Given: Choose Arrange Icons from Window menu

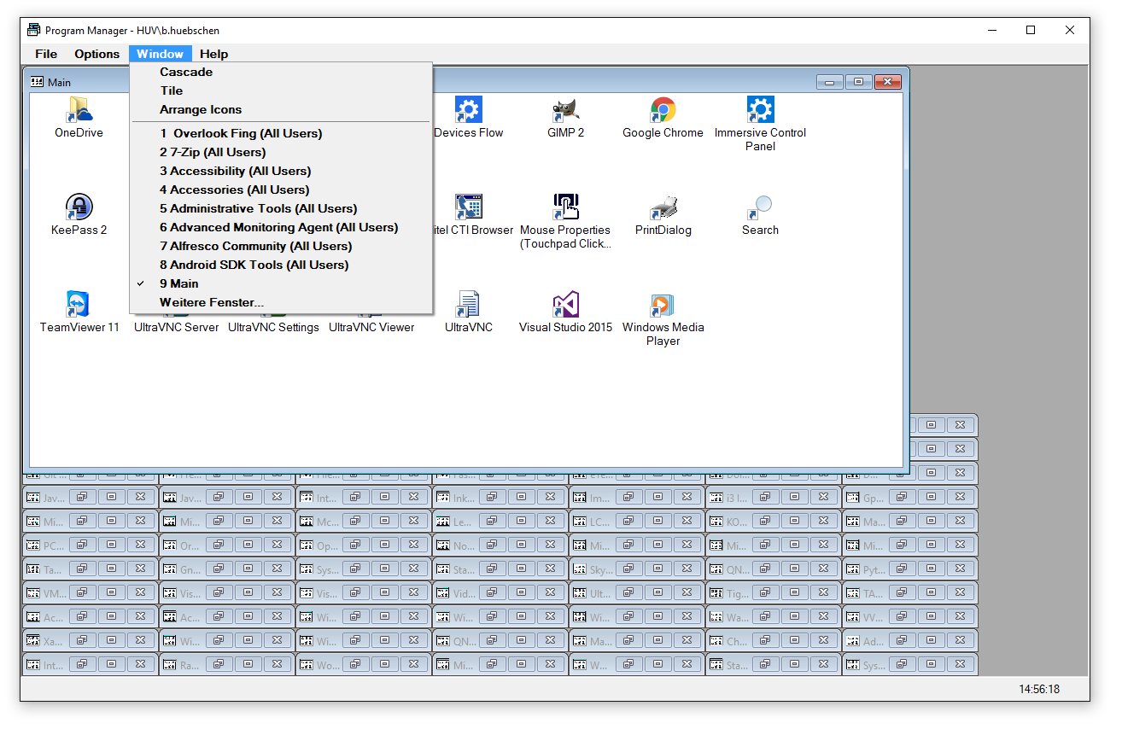Looking at the screenshot, I should pos(281,109).
